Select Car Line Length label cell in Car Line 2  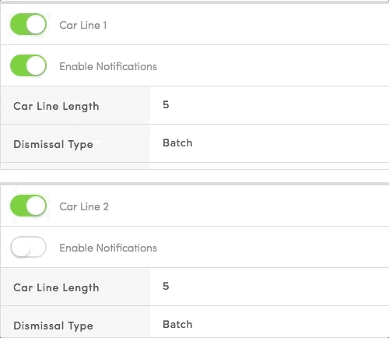pos(75,287)
